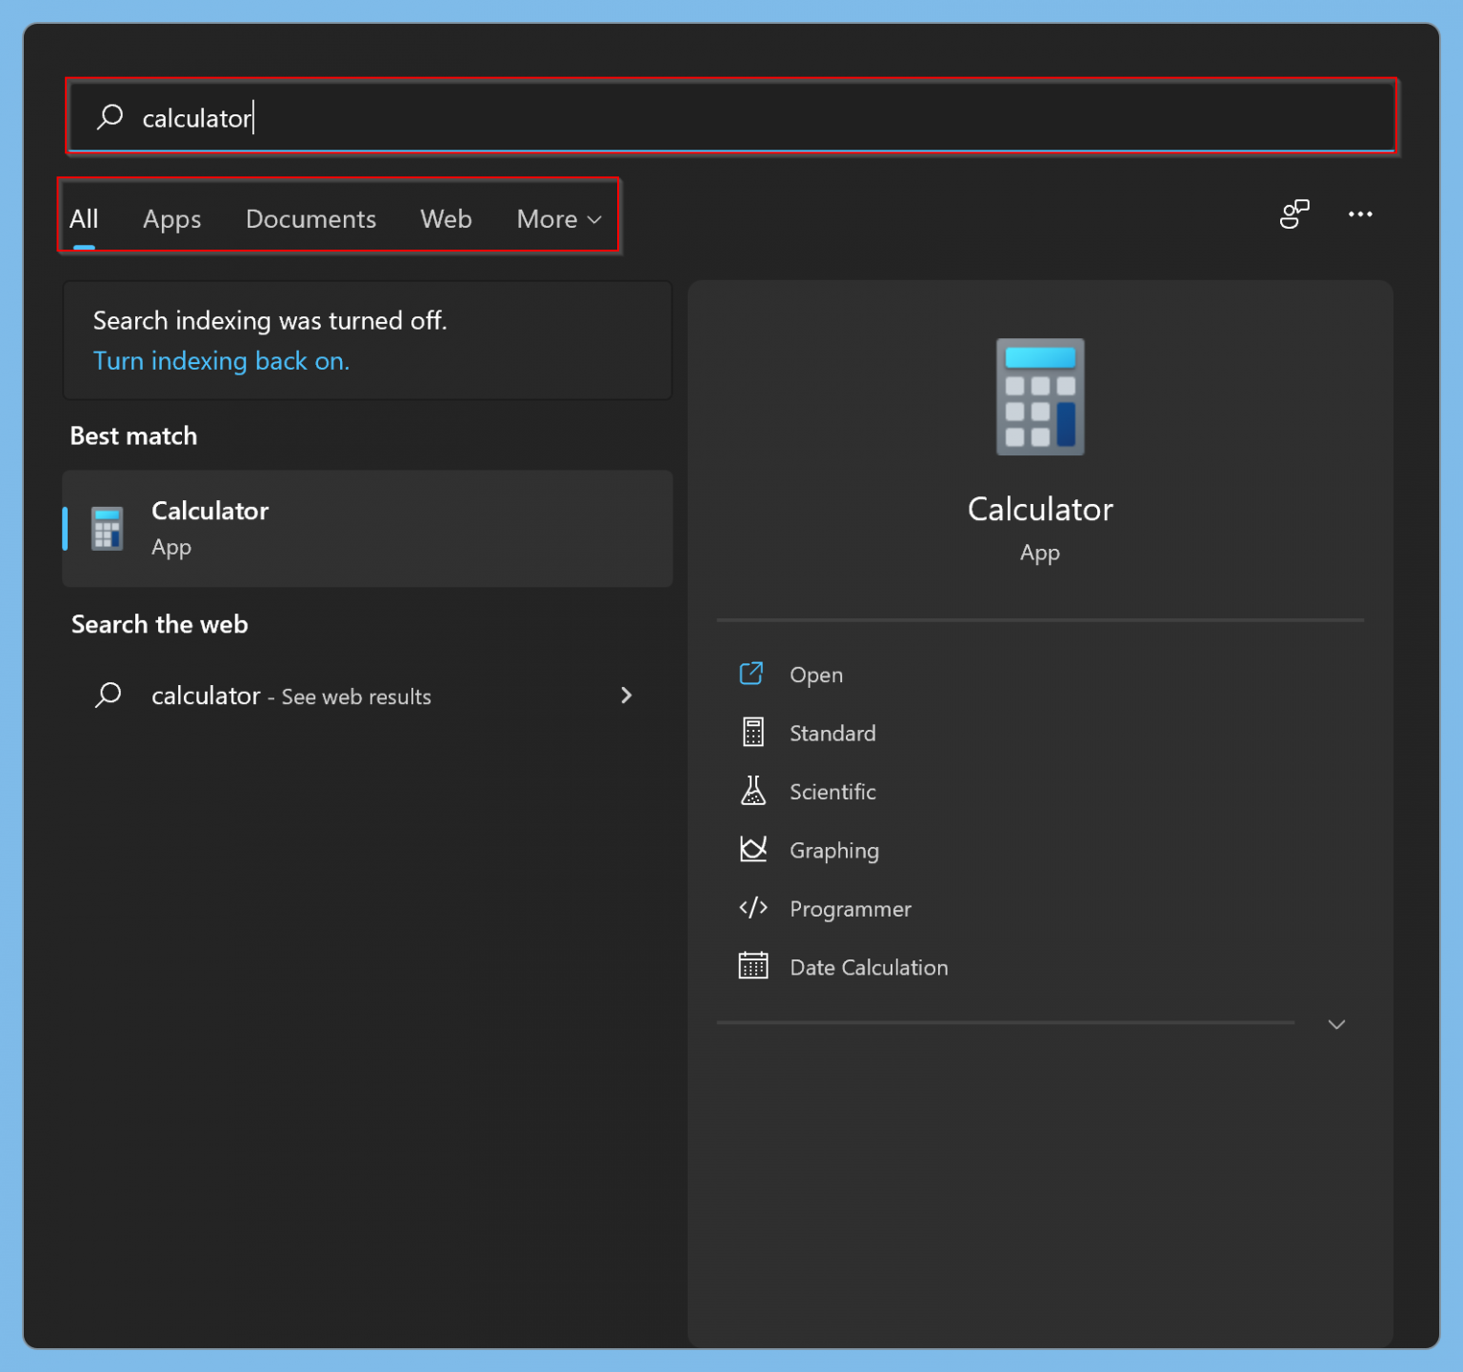Click the Calculator title in preview pane

(1040, 510)
